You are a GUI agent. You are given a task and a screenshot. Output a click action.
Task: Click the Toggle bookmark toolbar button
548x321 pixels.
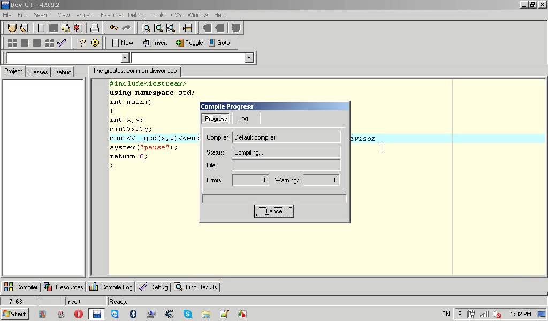[189, 43]
